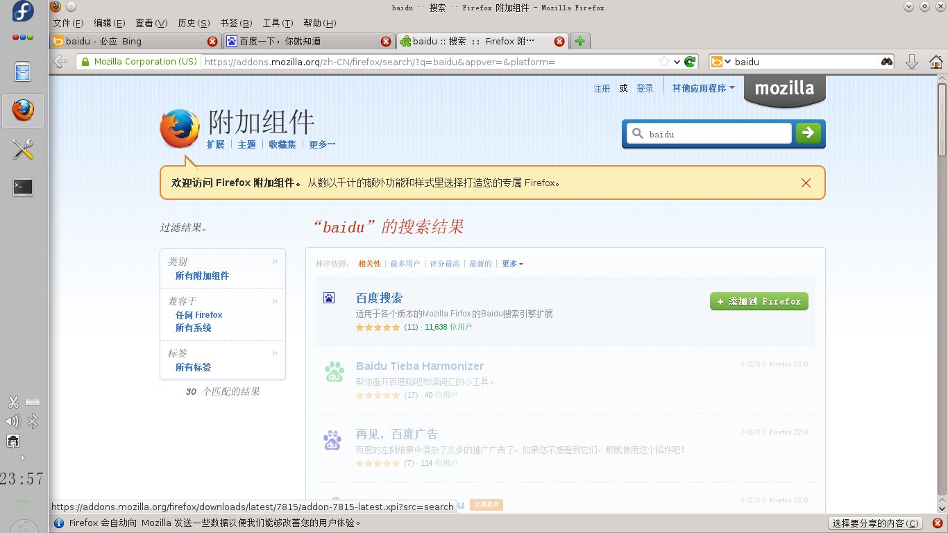Click the info icon in the notification bar
The width and height of the screenshot is (948, 533).
tap(59, 523)
